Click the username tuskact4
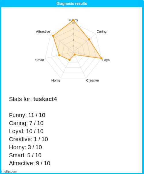 click(45, 99)
